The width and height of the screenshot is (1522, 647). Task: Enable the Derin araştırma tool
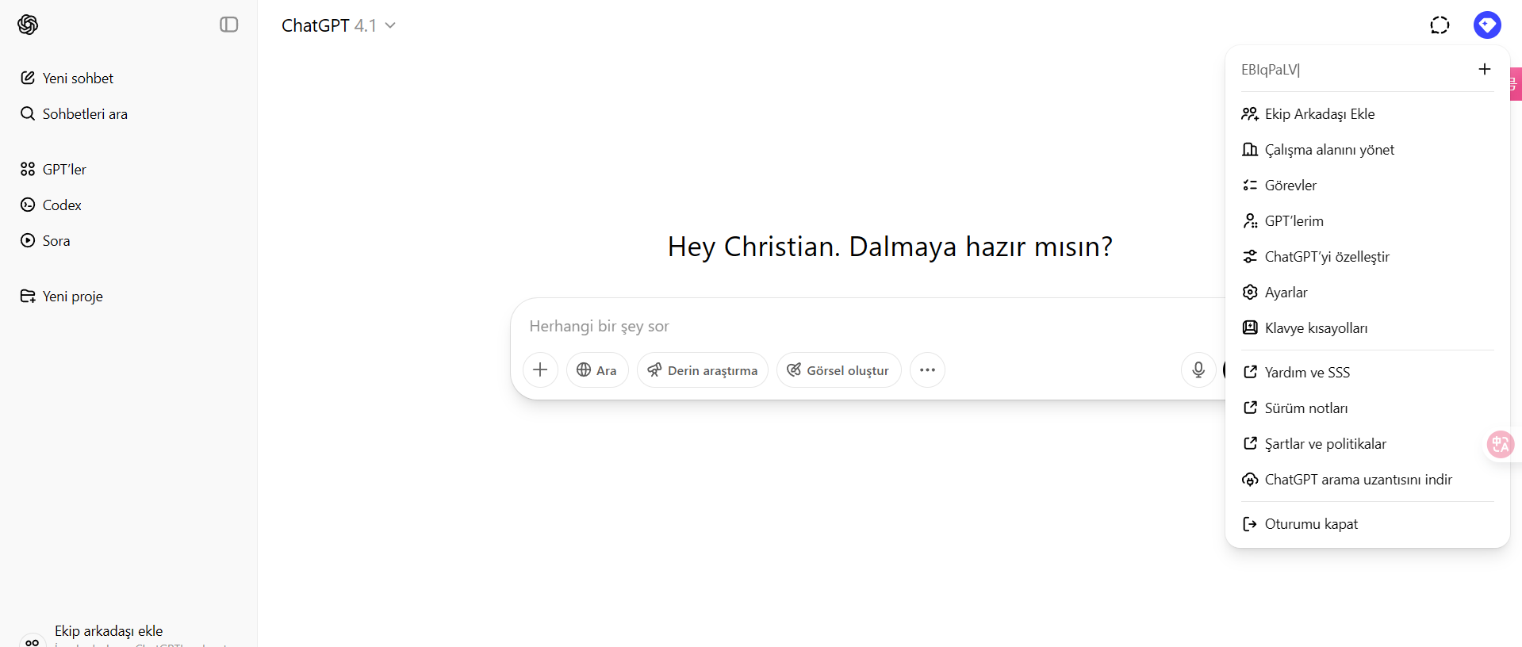pyautogui.click(x=703, y=369)
